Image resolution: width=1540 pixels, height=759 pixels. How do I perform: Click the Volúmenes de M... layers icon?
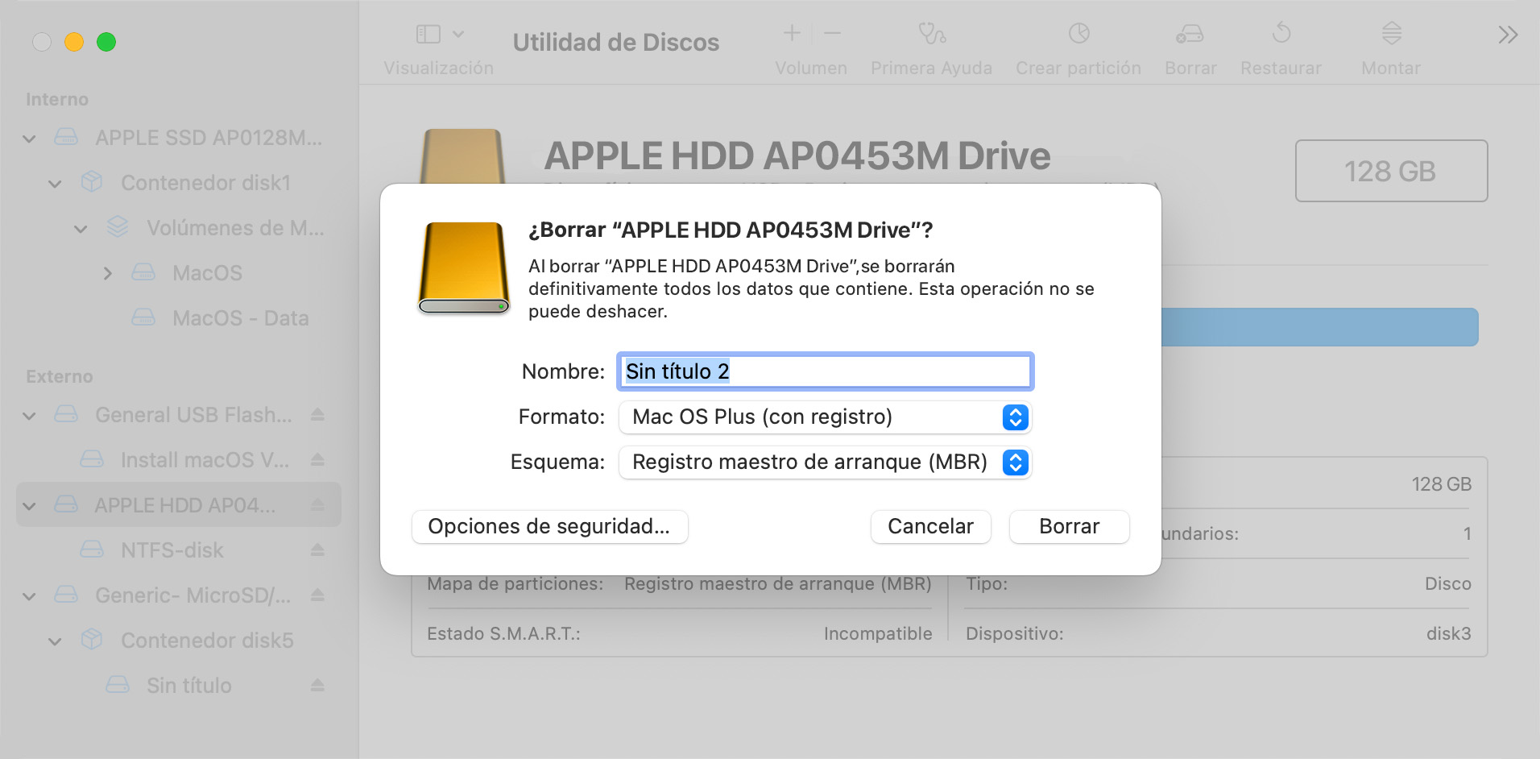pos(118,227)
